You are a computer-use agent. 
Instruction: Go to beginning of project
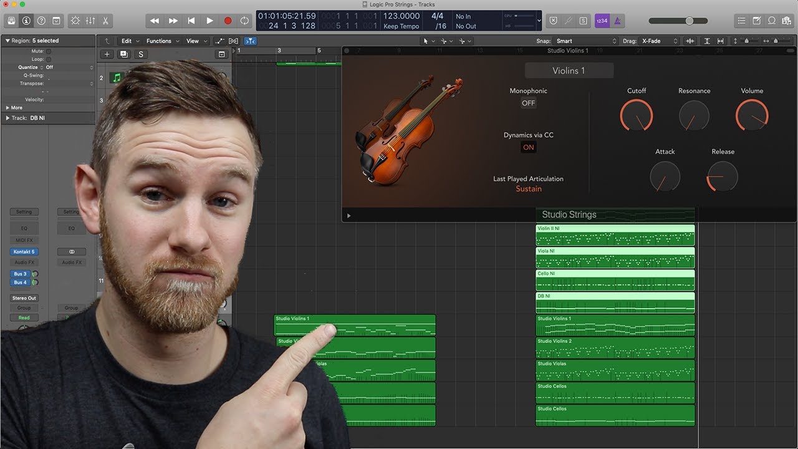pyautogui.click(x=191, y=21)
